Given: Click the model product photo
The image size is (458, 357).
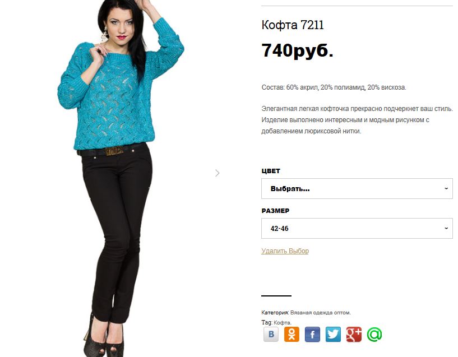Looking at the screenshot, I should (x=121, y=178).
